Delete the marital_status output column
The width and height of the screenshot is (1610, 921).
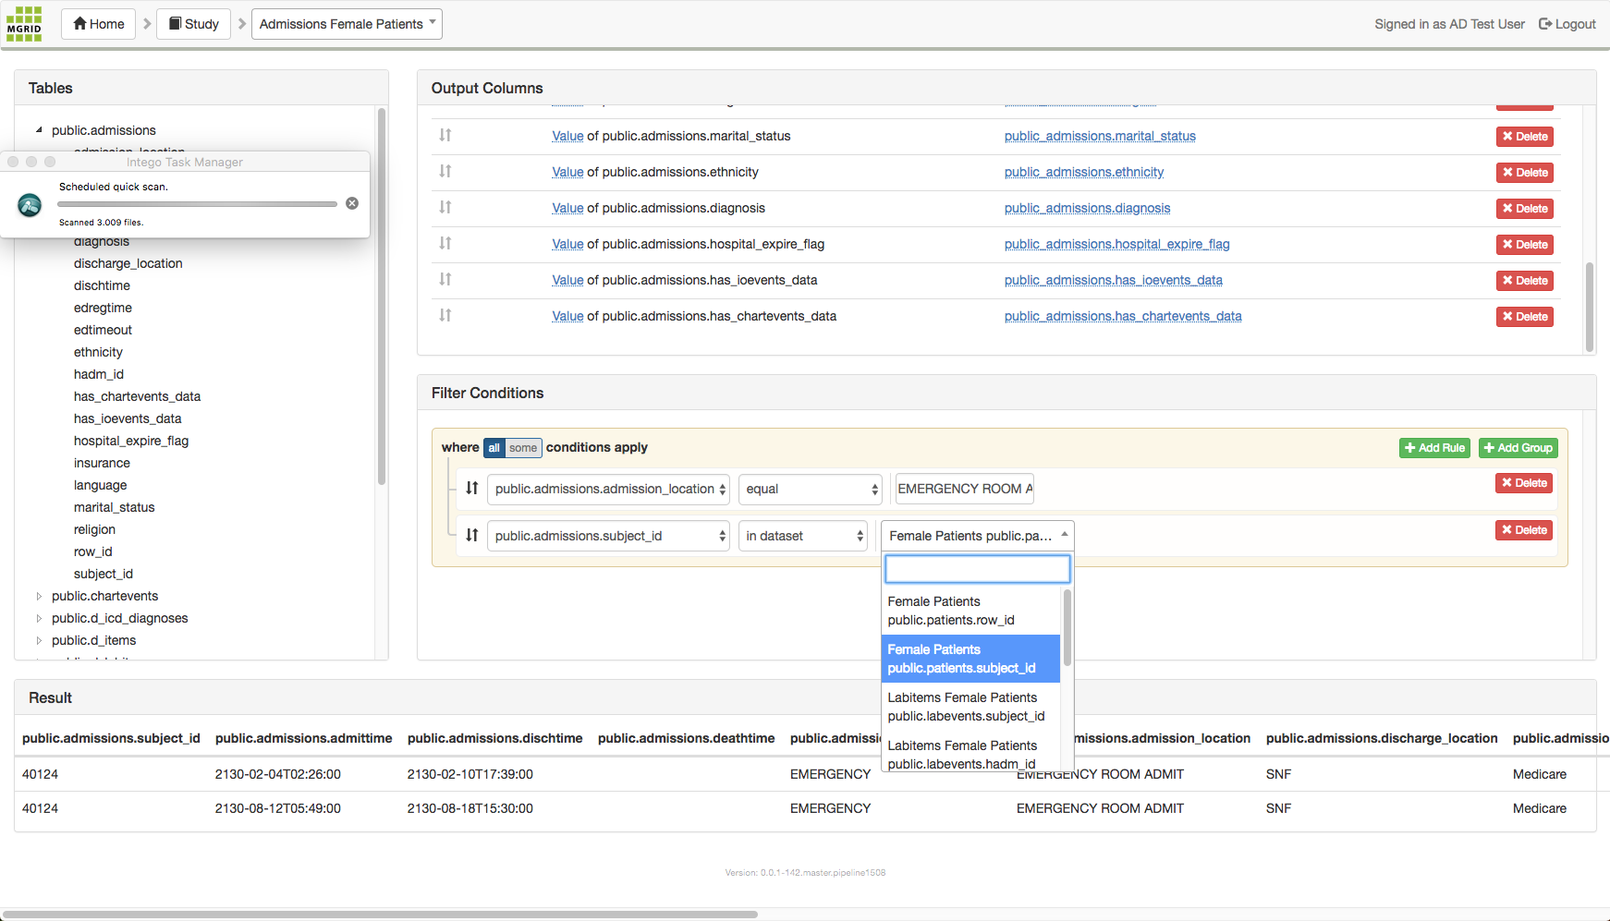pyautogui.click(x=1525, y=137)
